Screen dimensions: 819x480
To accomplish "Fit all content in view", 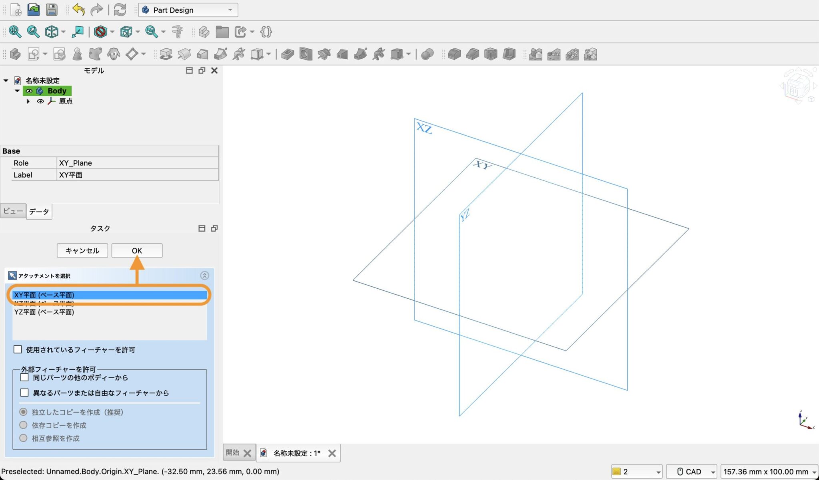I will click(15, 32).
